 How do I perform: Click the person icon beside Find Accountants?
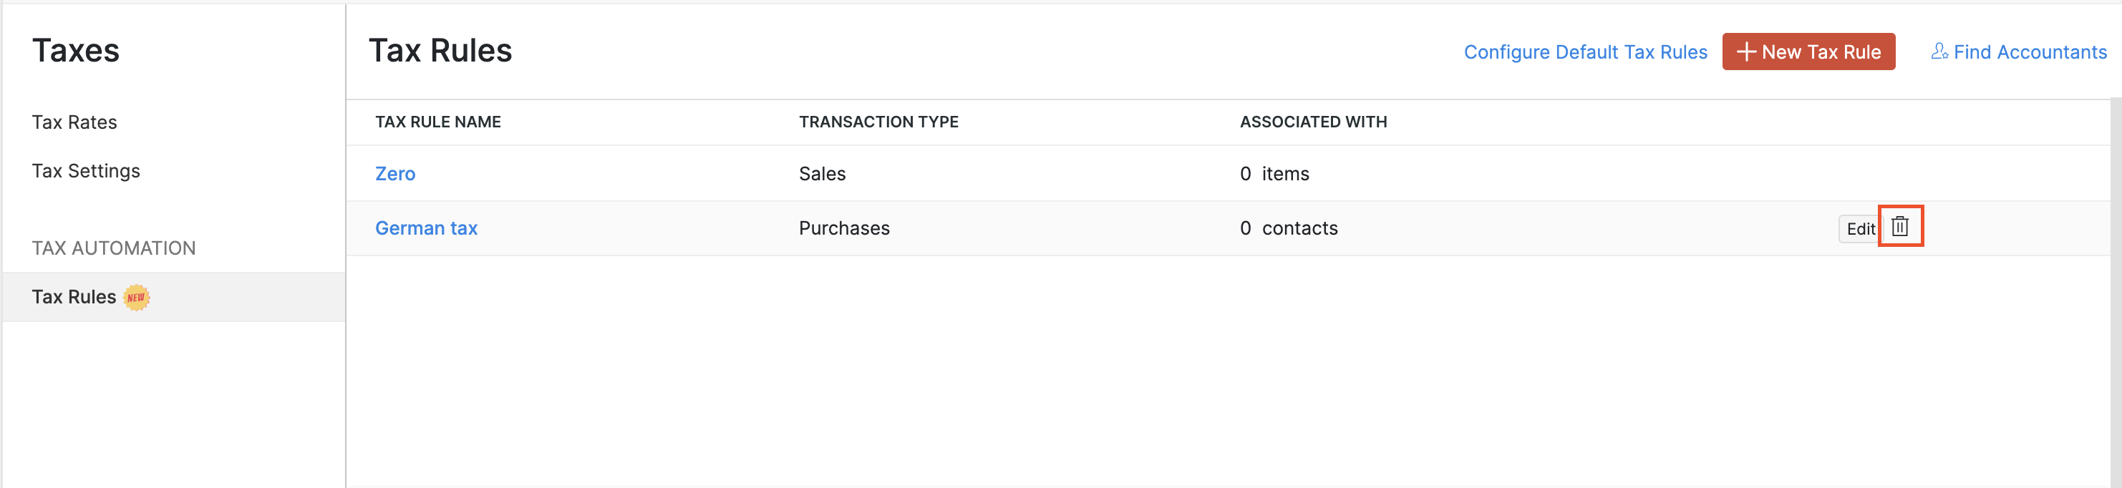(1939, 52)
